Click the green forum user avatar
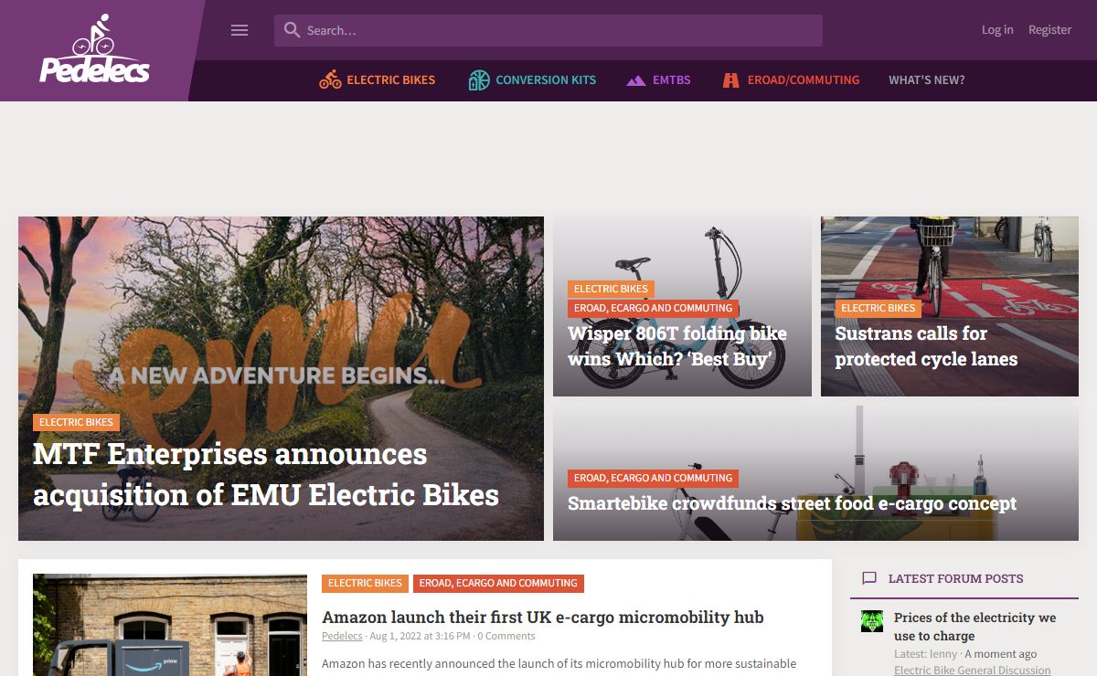This screenshot has height=676, width=1097. [x=872, y=621]
